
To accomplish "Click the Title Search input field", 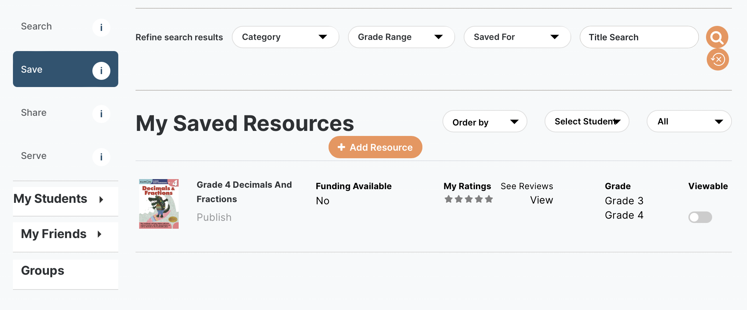I will point(638,37).
